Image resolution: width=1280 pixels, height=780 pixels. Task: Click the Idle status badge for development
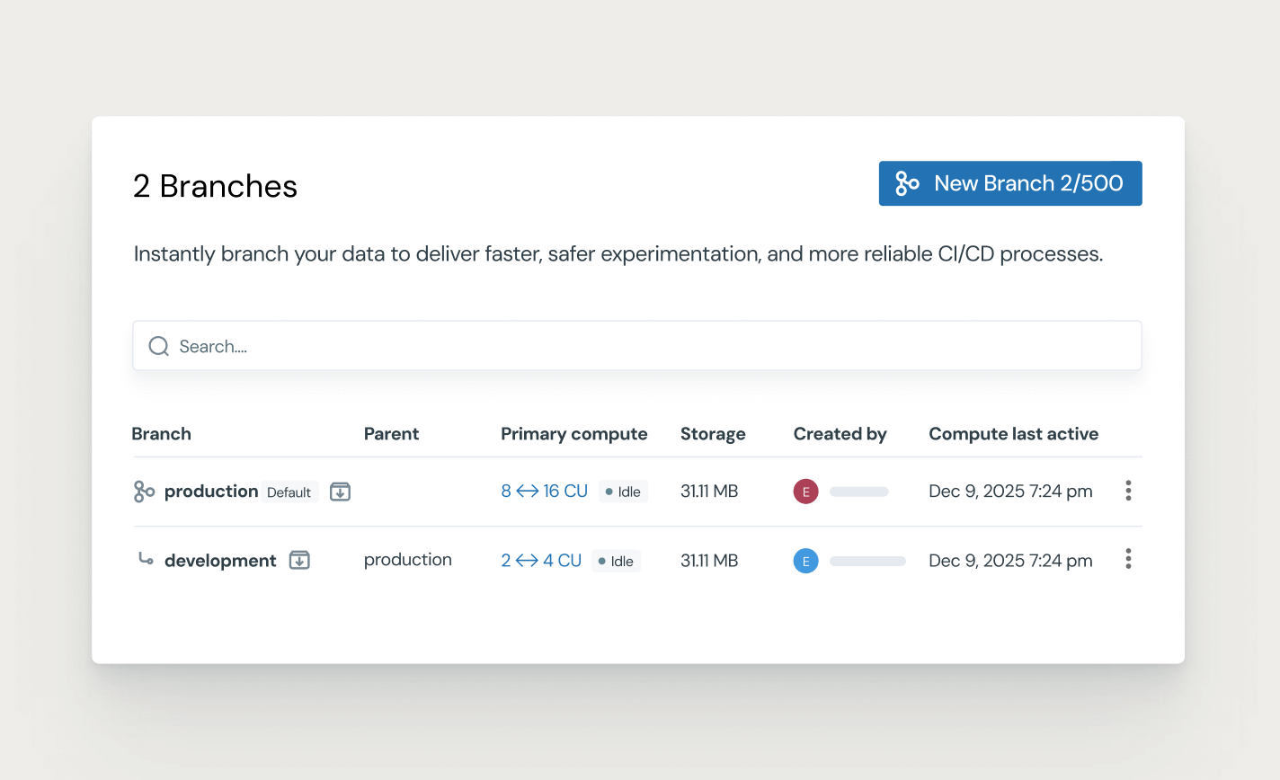click(616, 561)
